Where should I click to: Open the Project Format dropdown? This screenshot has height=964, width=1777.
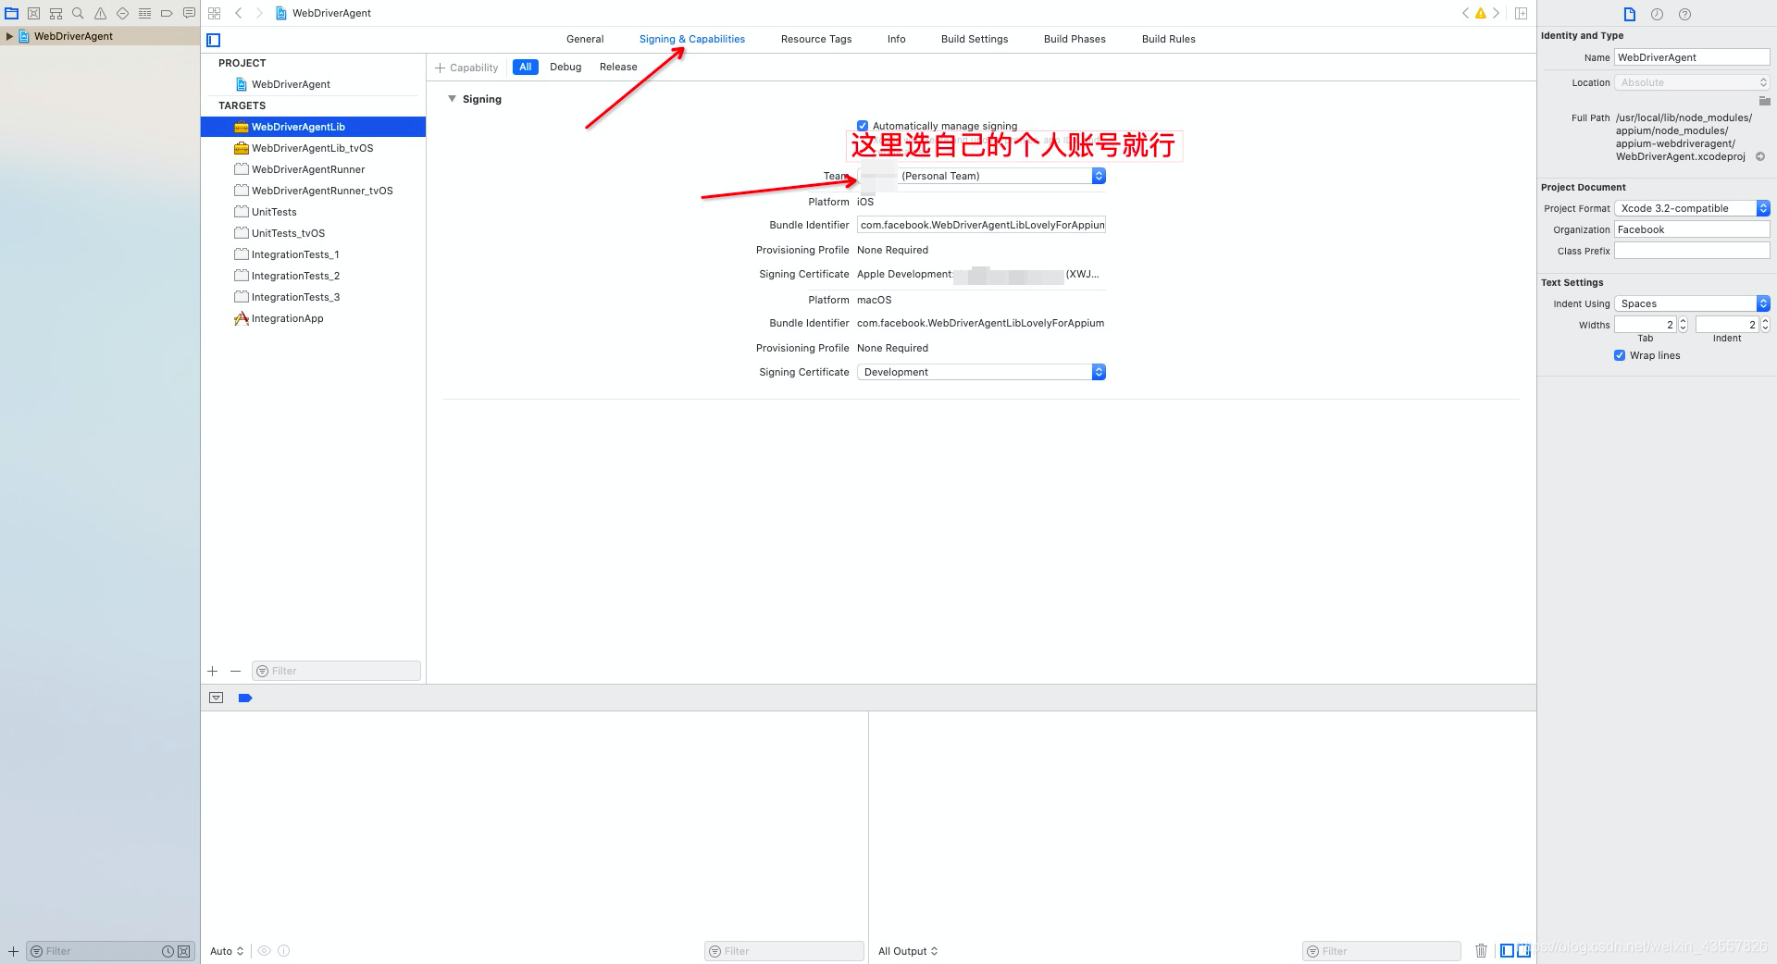[1692, 208]
